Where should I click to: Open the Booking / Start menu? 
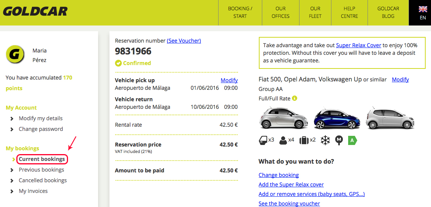coord(240,13)
